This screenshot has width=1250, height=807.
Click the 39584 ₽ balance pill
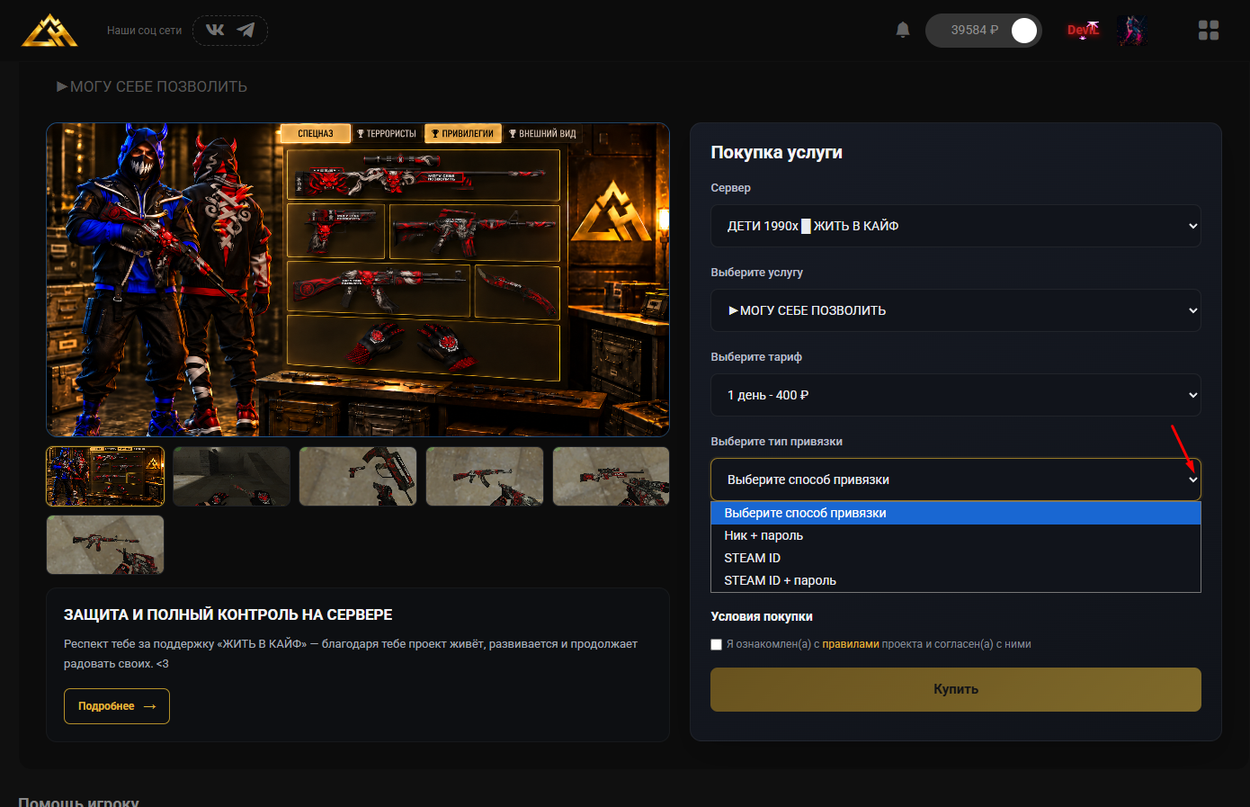(x=984, y=31)
